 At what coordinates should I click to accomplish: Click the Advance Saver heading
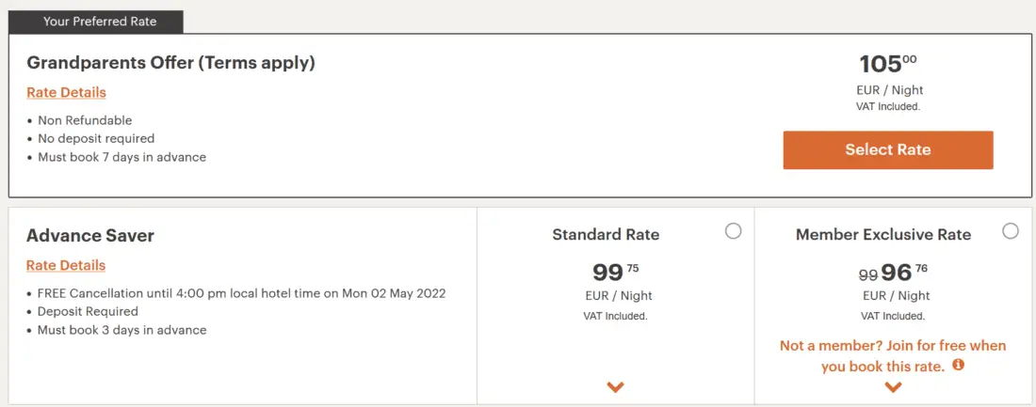[90, 235]
